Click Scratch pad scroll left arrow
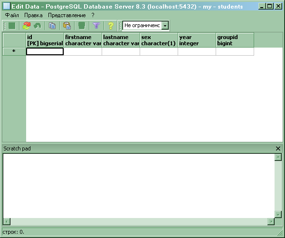 [7, 222]
